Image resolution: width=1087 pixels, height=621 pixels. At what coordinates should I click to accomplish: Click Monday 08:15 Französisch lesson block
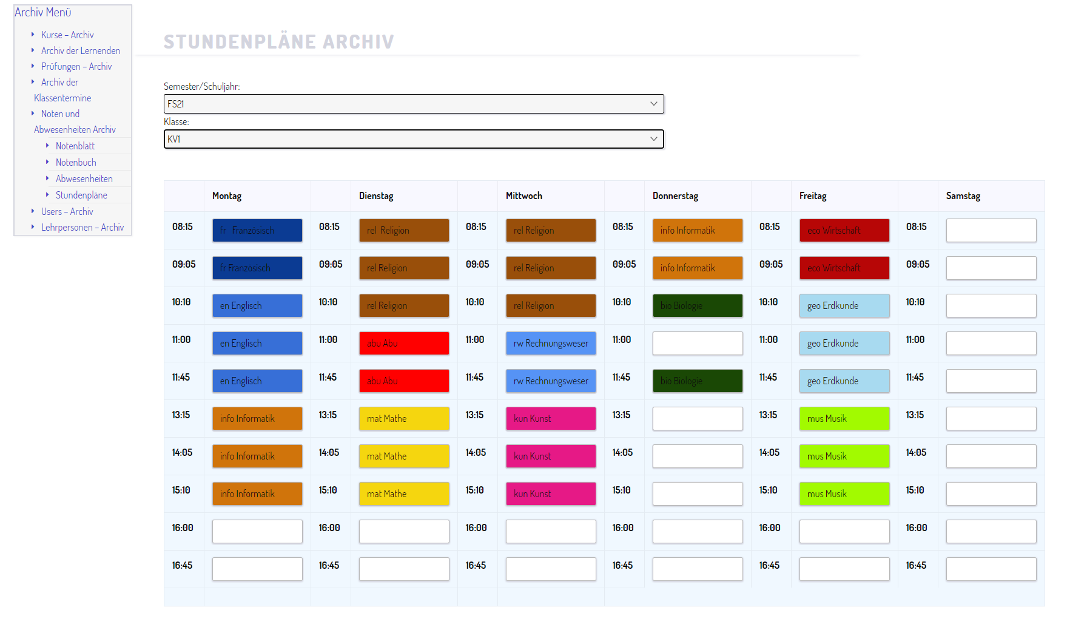257,231
